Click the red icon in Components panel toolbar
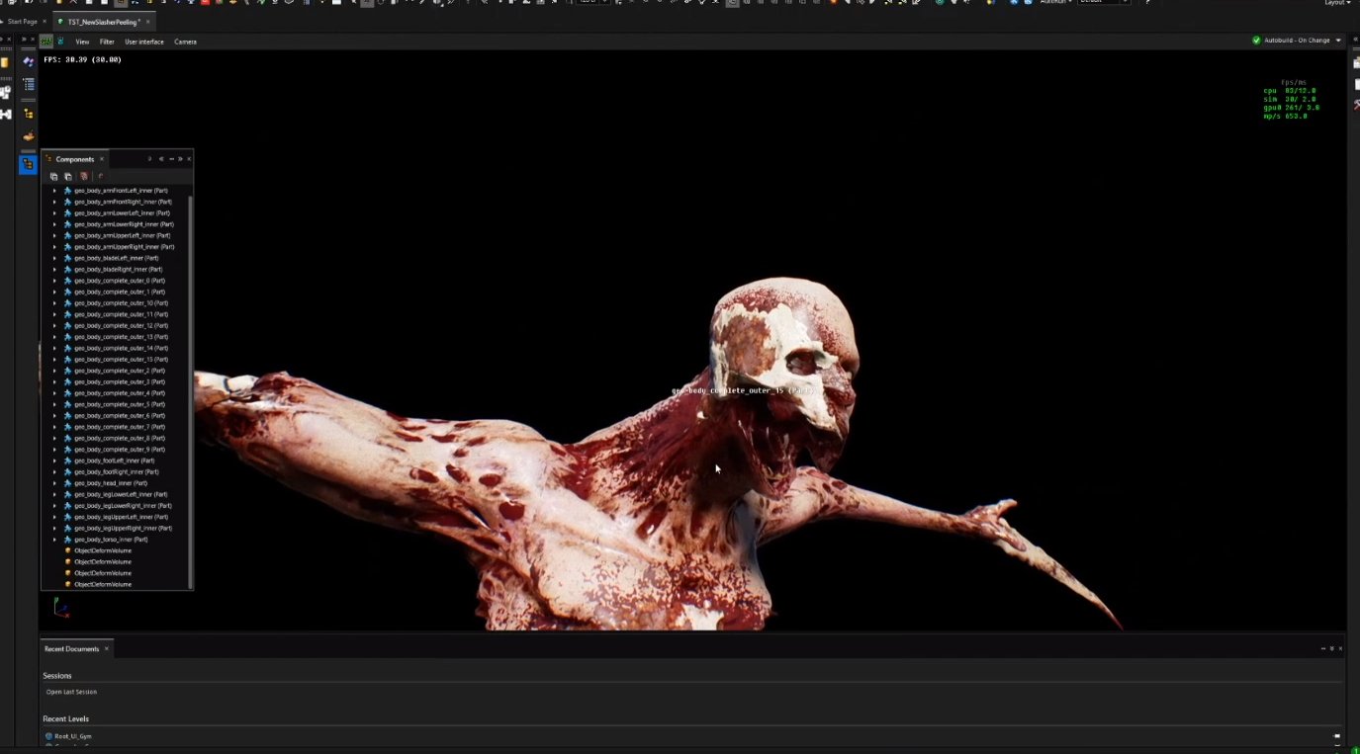Screen dimensions: 1360x754 (83, 176)
